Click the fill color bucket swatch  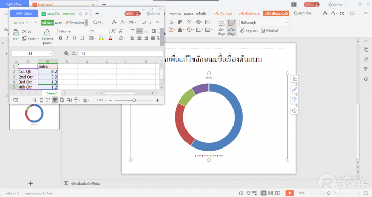[x=101, y=38]
